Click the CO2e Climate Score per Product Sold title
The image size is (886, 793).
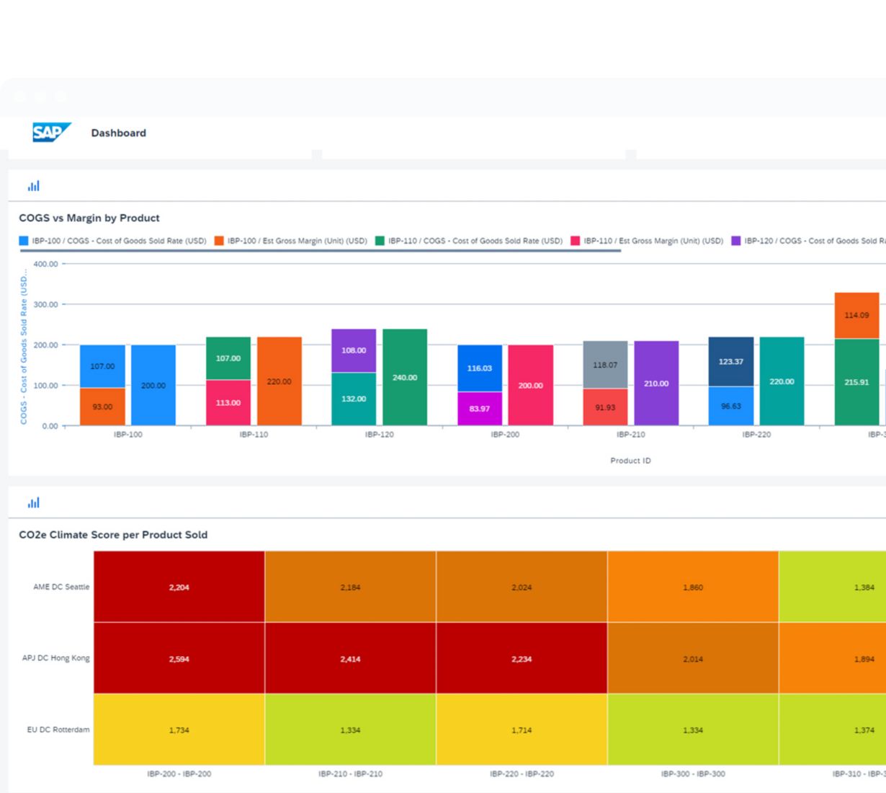tap(113, 535)
